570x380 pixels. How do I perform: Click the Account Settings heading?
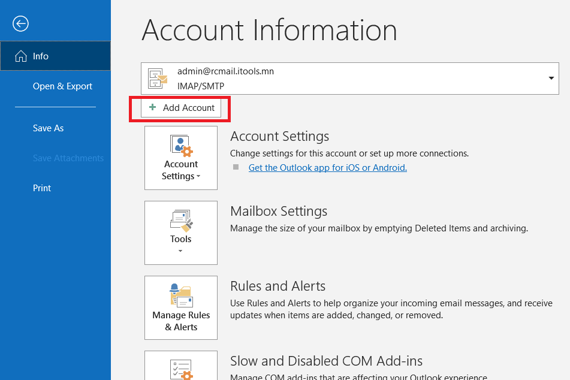coord(279,137)
